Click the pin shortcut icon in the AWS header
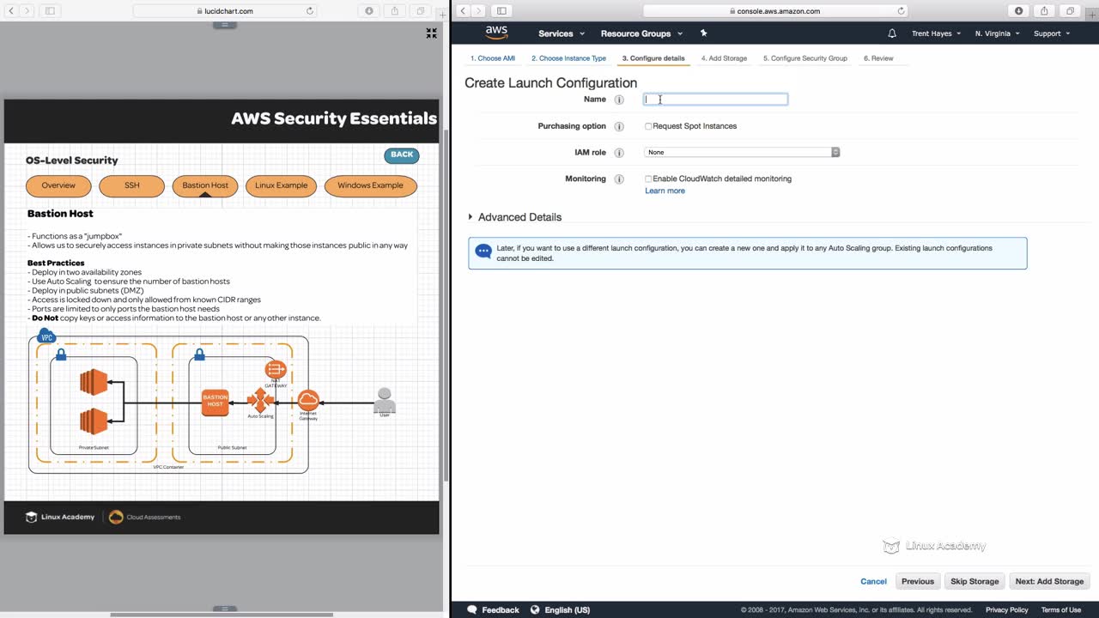 click(703, 33)
